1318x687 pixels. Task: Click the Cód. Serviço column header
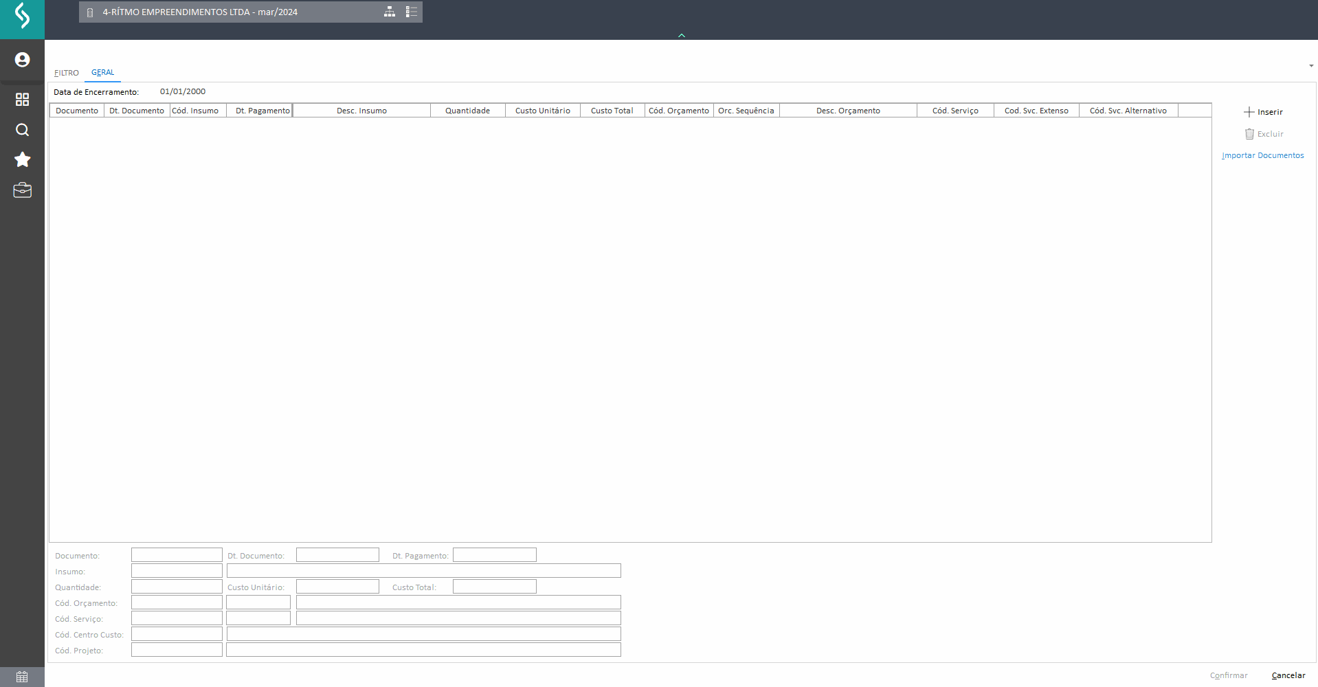955,111
